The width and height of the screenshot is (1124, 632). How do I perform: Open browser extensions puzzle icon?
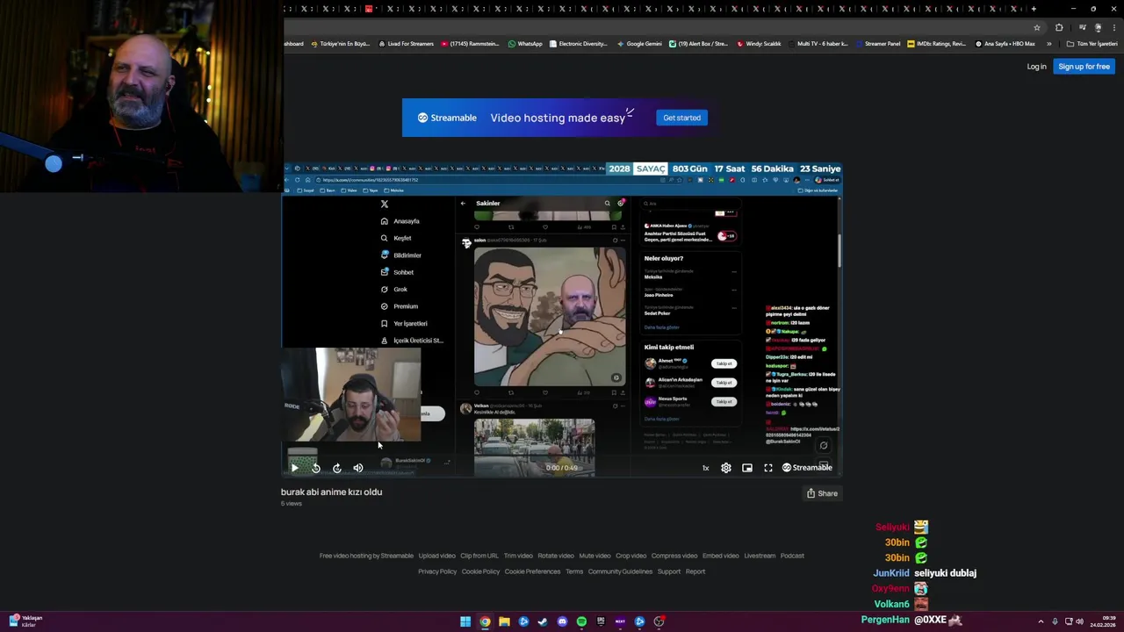[x=1059, y=27]
